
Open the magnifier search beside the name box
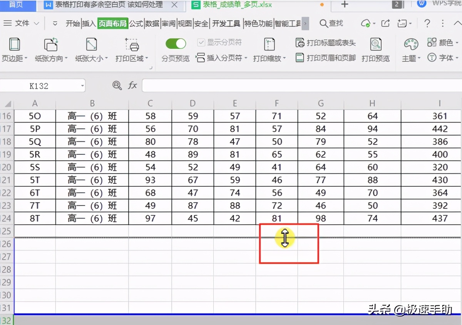117,85
